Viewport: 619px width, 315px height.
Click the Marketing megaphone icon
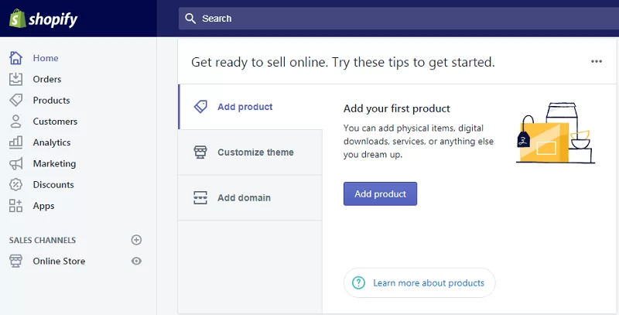tap(15, 163)
